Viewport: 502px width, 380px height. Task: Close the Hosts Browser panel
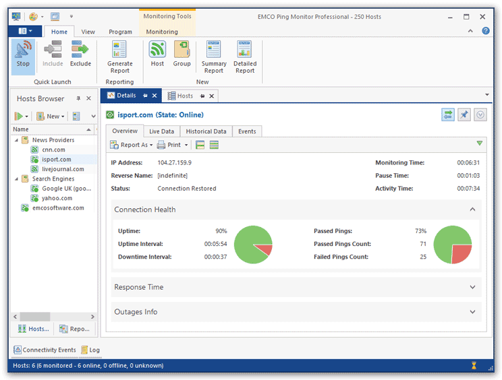point(88,98)
